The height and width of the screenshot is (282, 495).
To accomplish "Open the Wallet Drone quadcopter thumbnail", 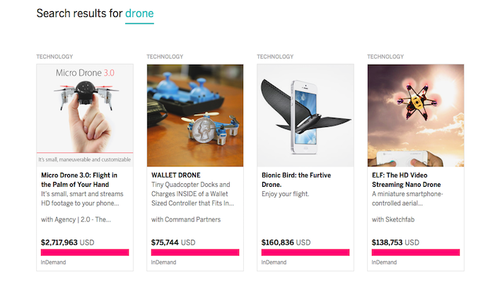I will [195, 114].
